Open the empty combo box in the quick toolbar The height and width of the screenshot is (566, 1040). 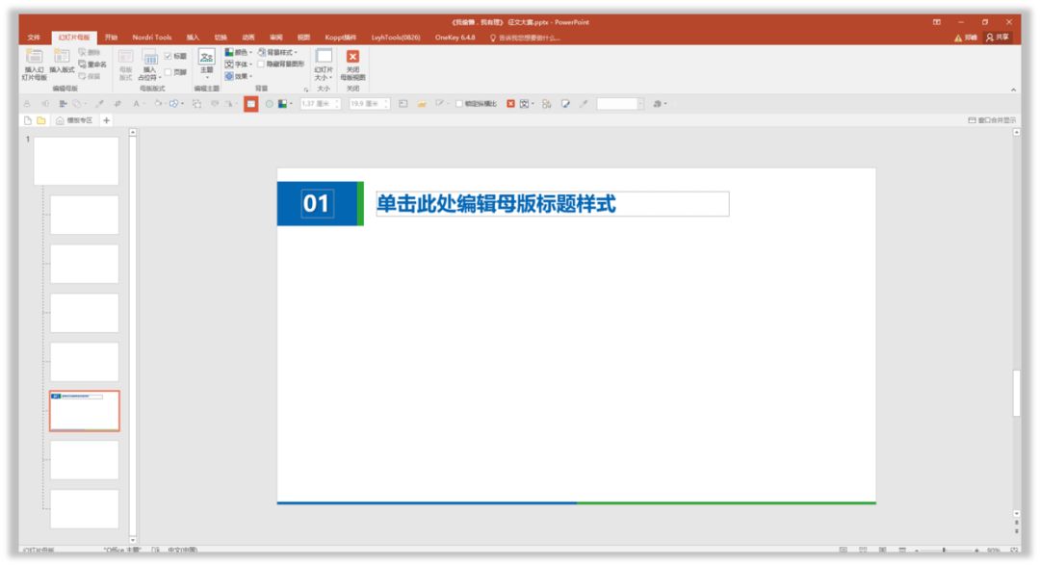pos(640,104)
